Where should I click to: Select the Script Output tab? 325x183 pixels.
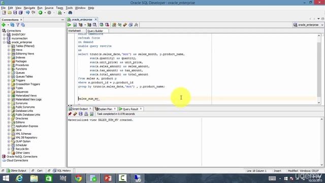(x=80, y=109)
